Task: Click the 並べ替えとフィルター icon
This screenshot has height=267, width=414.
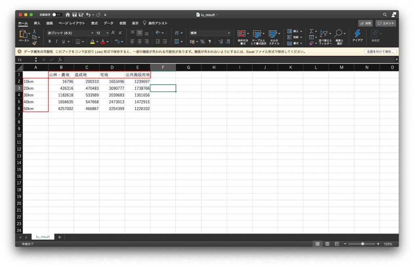Action: pyautogui.click(x=324, y=34)
